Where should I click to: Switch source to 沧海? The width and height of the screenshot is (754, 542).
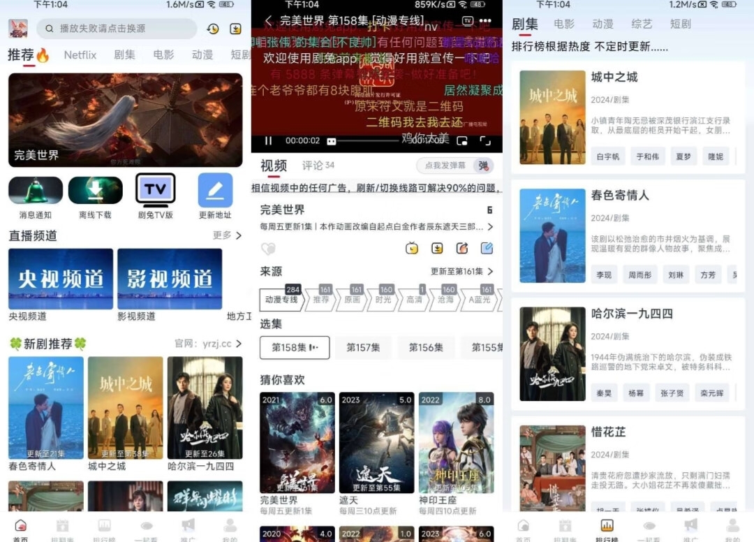click(x=445, y=300)
